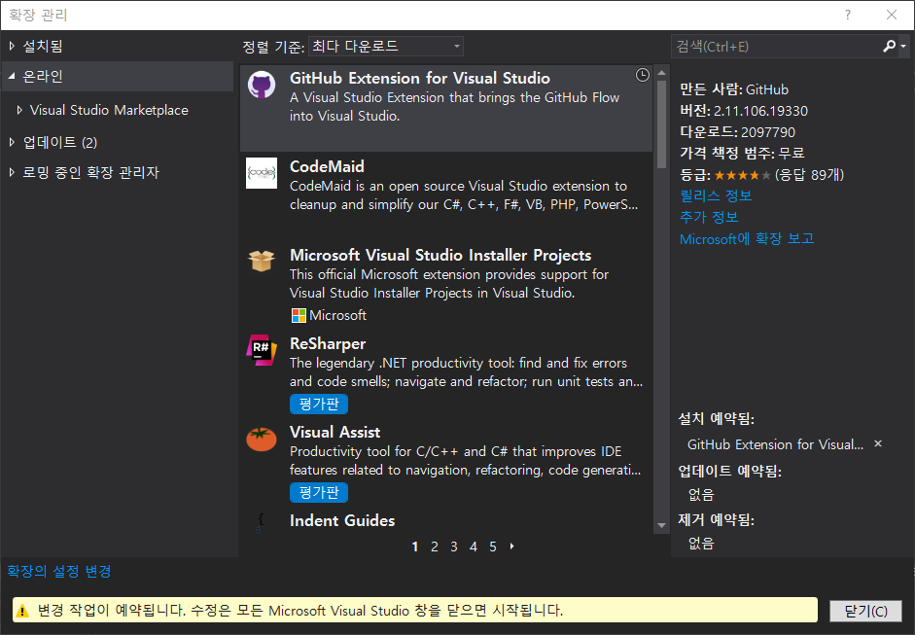Go to results page 4

(474, 547)
